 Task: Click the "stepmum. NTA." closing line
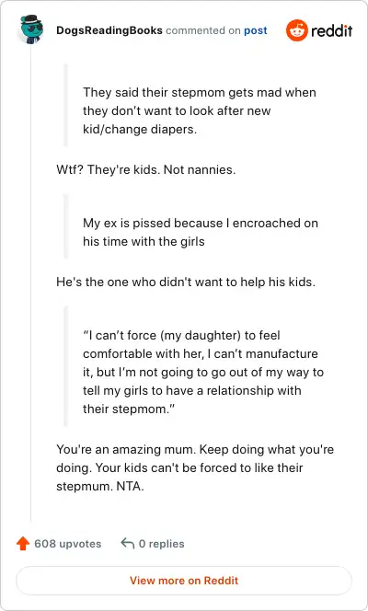100,486
